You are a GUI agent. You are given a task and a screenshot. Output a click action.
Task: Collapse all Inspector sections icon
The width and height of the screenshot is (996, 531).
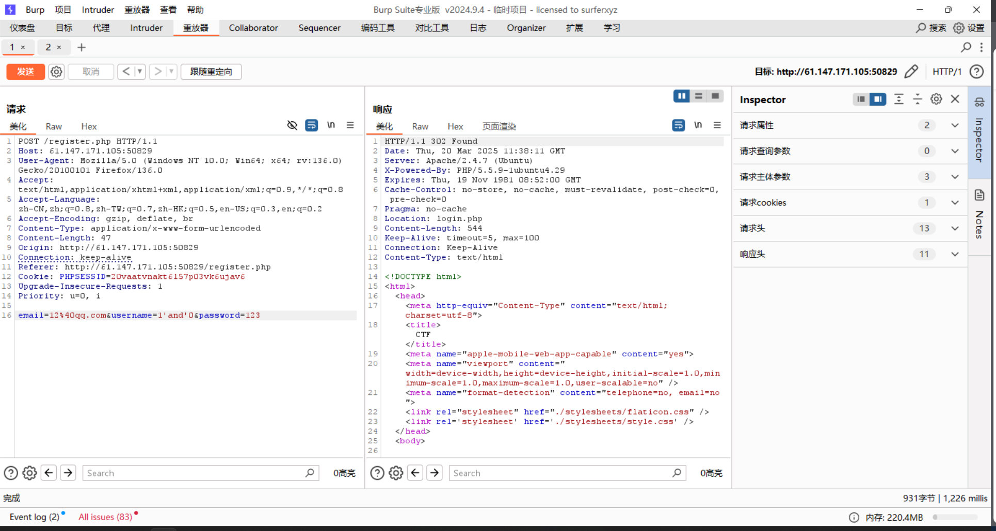coord(918,99)
